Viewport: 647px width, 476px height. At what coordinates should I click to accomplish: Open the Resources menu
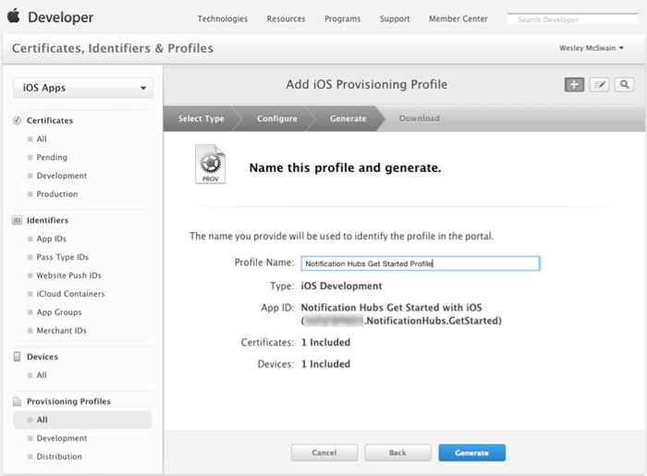(x=286, y=19)
